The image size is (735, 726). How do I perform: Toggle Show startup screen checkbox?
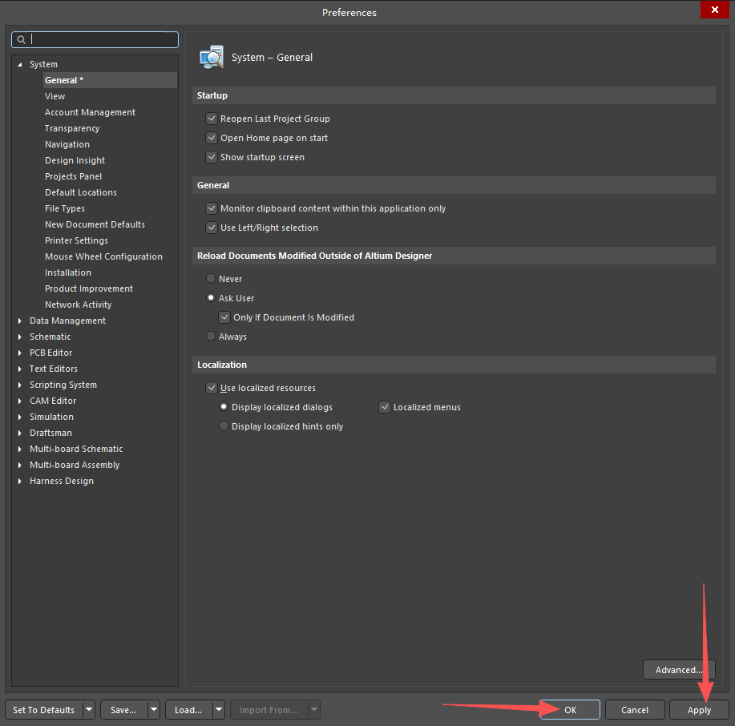point(212,157)
